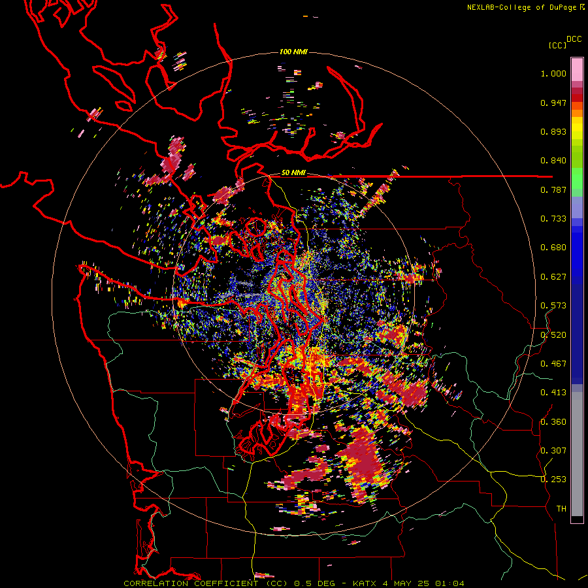588x588 pixels.
Task: Click the 50 NMI range ring label
Action: pyautogui.click(x=293, y=173)
